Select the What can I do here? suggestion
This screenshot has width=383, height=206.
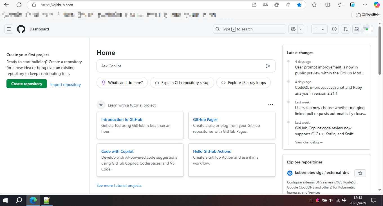tap(122, 83)
